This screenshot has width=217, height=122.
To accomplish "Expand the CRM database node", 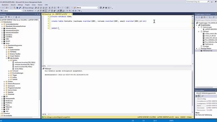I will pyautogui.click(x=2, y=39).
